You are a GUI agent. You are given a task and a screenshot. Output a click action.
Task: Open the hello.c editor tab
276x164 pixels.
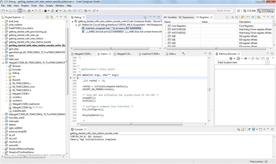pyautogui.click(x=171, y=54)
